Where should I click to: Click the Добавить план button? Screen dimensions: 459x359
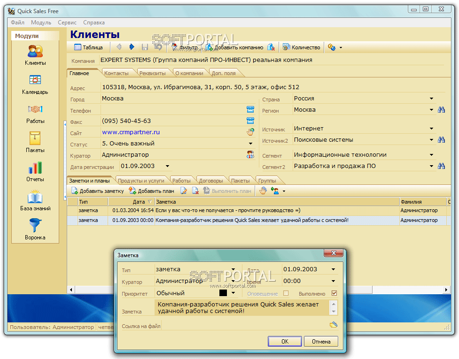(152, 191)
